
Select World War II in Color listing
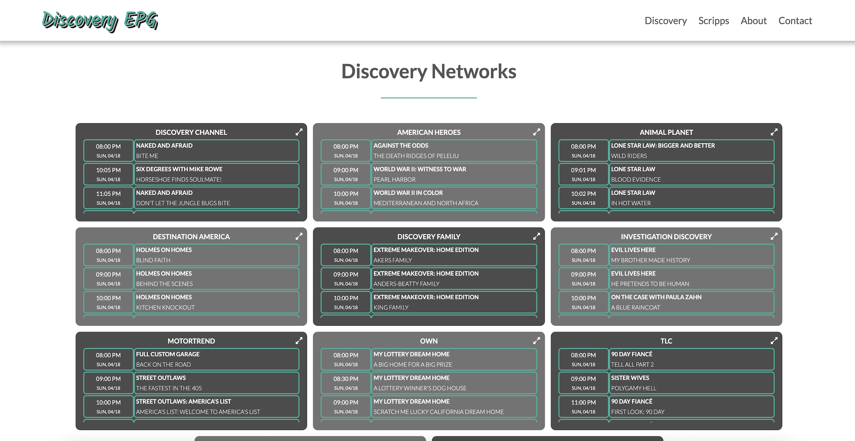[454, 198]
